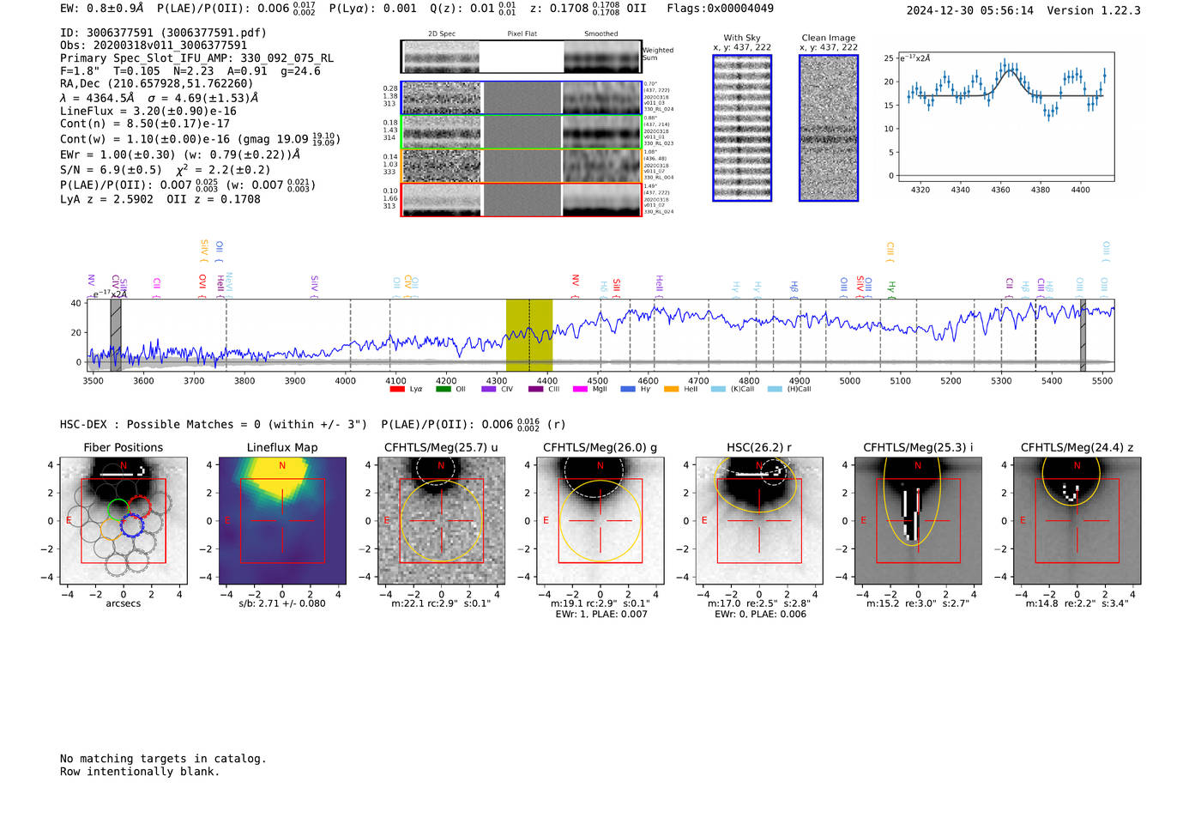The height and width of the screenshot is (818, 1201).
Task: Select the green-bordered fiber 2D spectrum row
Action: [x=521, y=132]
